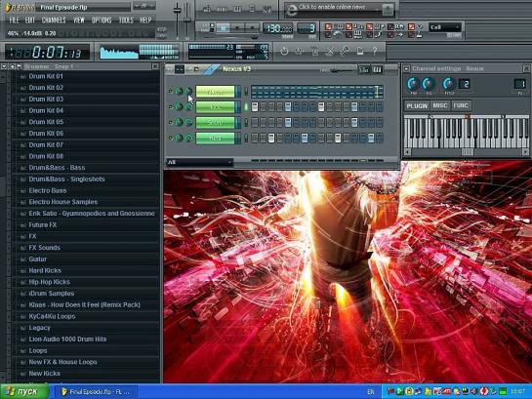Click the right arrow icon in recording panel
The width and height of the screenshot is (532, 399).
click(x=399, y=34)
